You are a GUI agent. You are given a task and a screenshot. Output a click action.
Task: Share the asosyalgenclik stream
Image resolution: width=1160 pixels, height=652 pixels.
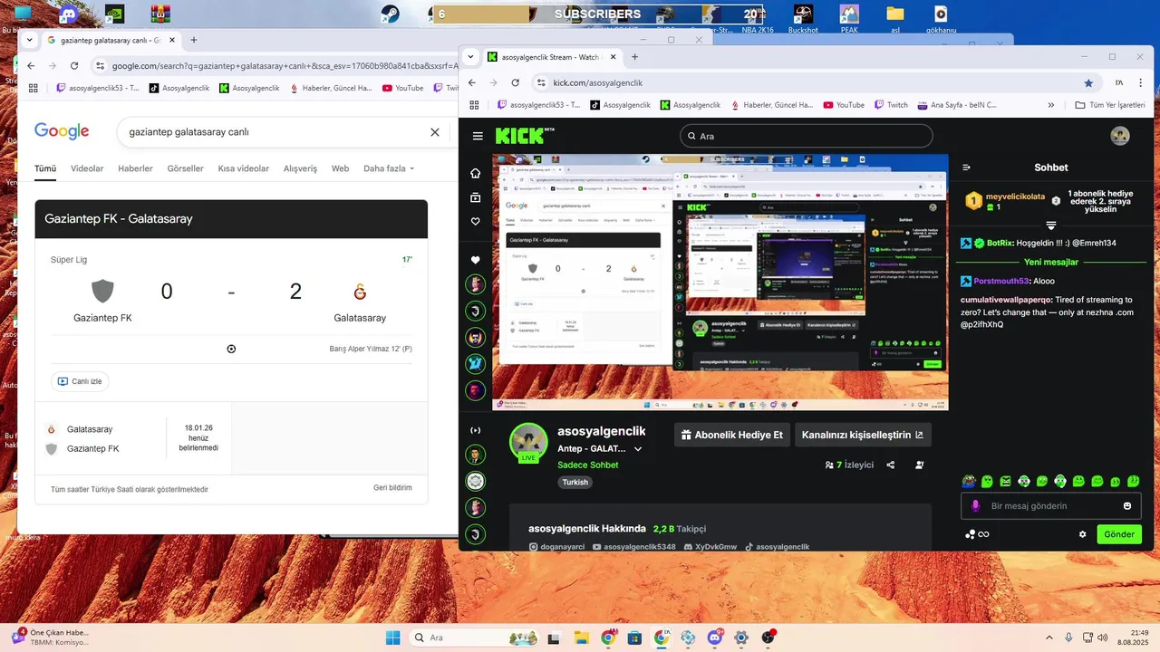(891, 465)
